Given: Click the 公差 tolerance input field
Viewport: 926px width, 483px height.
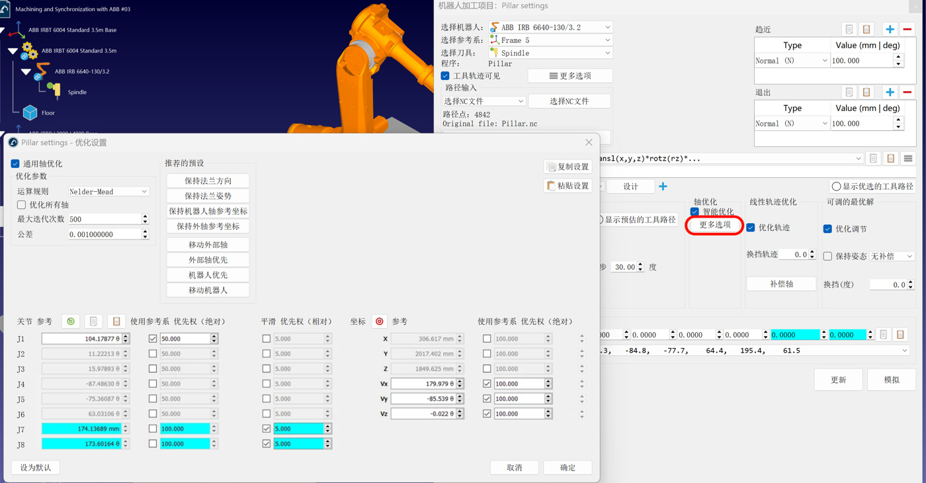Looking at the screenshot, I should point(104,234).
